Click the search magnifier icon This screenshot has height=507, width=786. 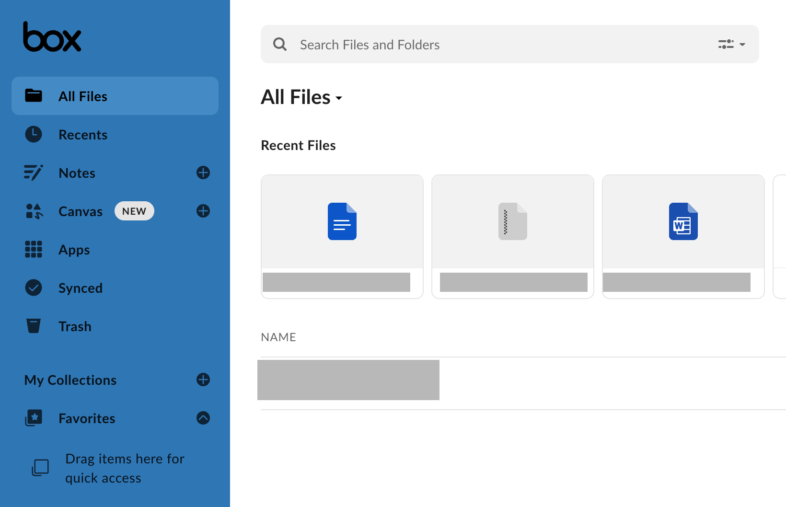[x=280, y=44]
